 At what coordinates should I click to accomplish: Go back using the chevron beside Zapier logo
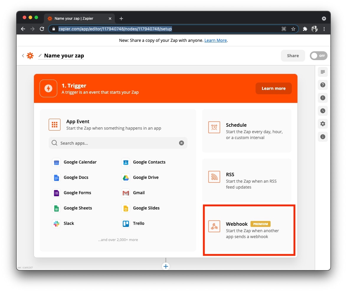coord(23,56)
